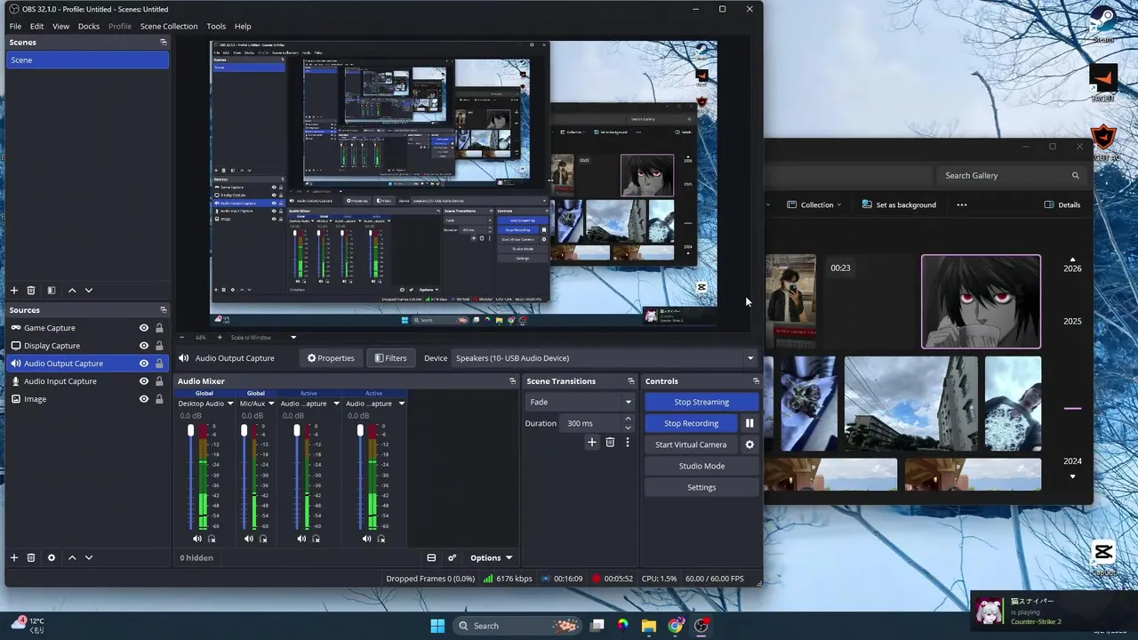Move scene down with arrow icon

[89, 291]
